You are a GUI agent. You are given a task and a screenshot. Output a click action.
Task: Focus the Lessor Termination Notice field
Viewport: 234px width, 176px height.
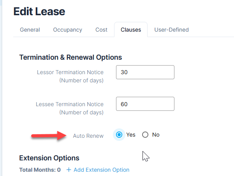coord(145,72)
